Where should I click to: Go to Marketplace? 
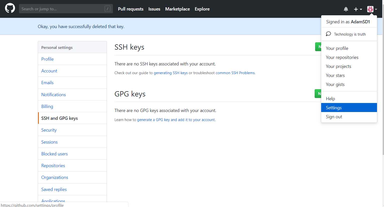(177, 9)
